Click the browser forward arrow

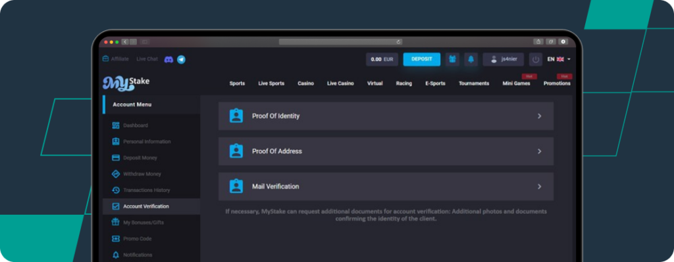[x=133, y=41]
